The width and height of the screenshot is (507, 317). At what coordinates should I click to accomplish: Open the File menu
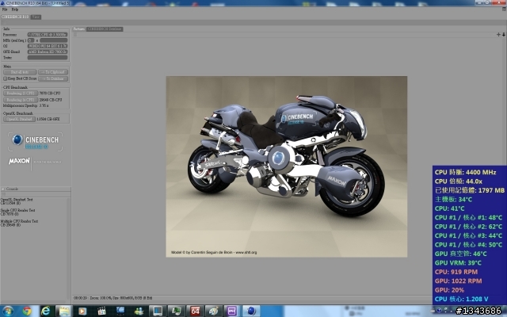[5, 10]
